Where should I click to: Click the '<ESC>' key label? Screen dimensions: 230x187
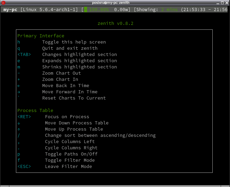[x=24, y=167]
